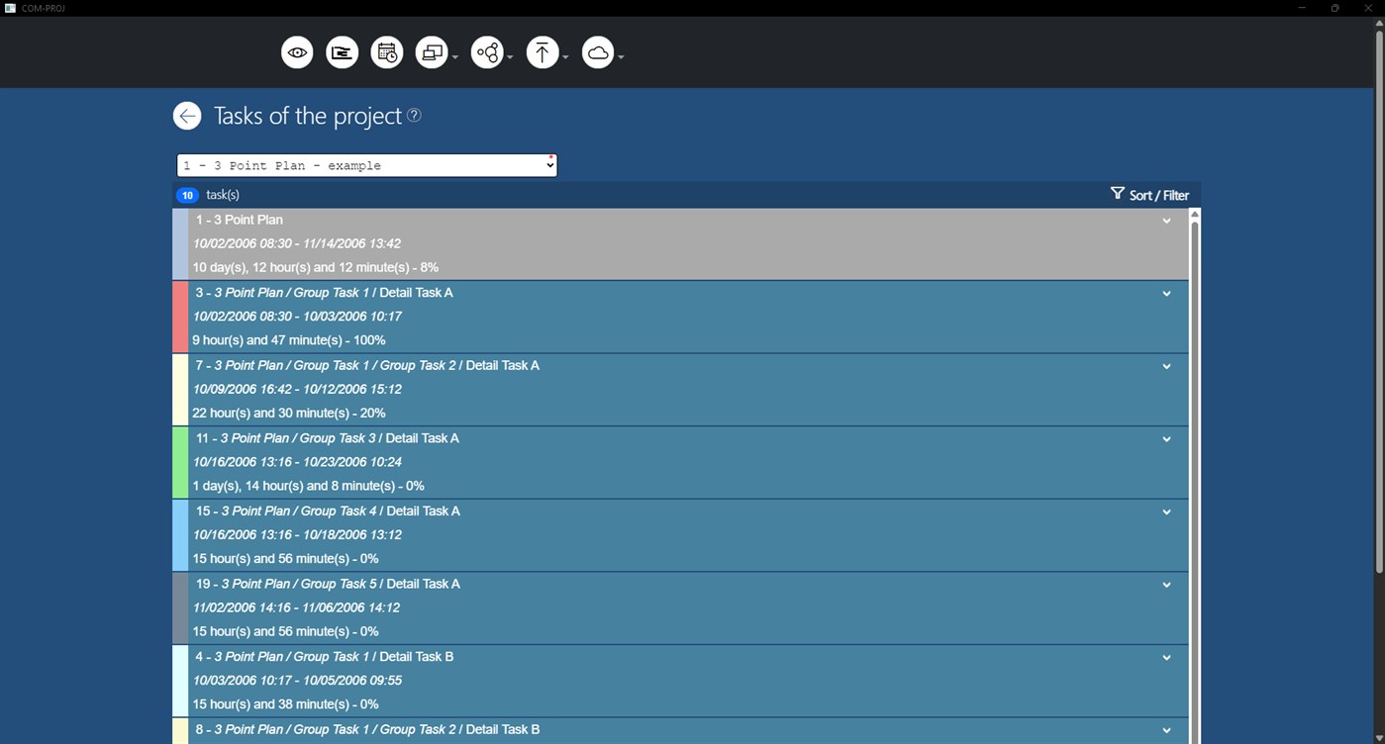Open the calendar scheduling icon
Screen dimensions: 1385x744
386,51
